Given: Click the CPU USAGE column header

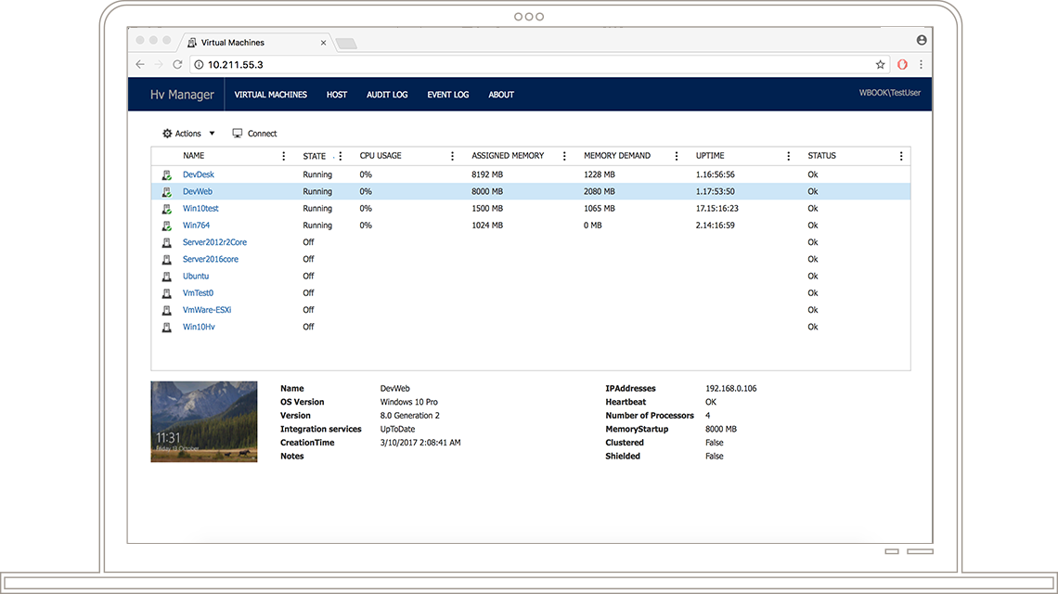Looking at the screenshot, I should (380, 155).
